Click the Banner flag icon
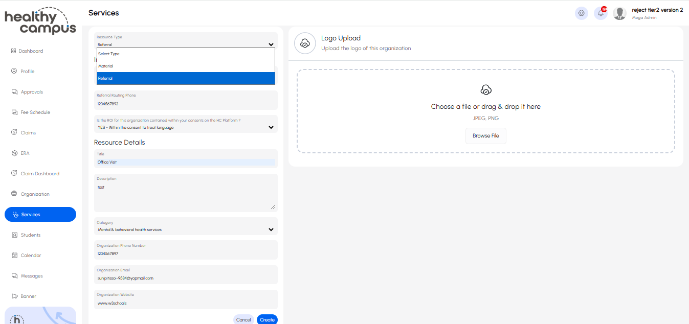689x324 pixels. (14, 296)
